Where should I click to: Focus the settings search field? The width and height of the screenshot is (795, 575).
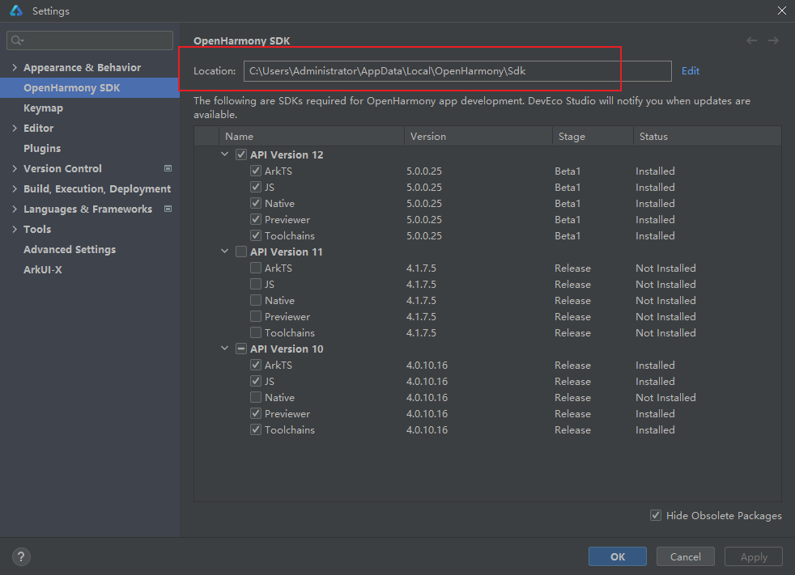[x=90, y=40]
